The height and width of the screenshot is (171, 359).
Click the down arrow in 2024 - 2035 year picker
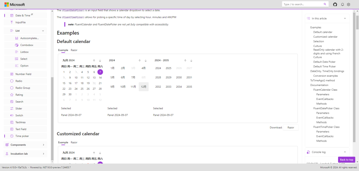[x=191, y=61]
